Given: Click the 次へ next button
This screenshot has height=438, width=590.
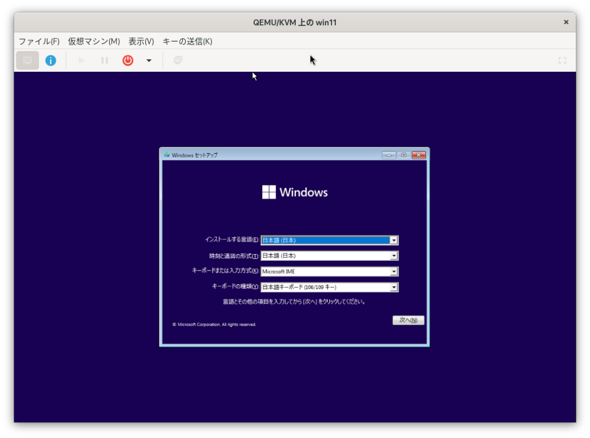Looking at the screenshot, I should (408, 320).
